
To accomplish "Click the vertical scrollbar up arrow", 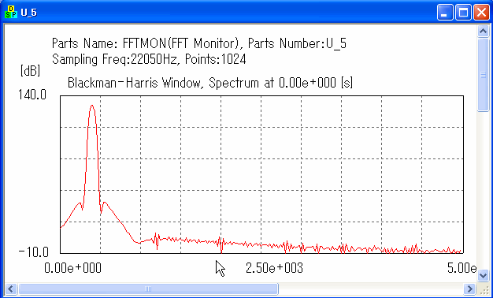I will pos(483,32).
